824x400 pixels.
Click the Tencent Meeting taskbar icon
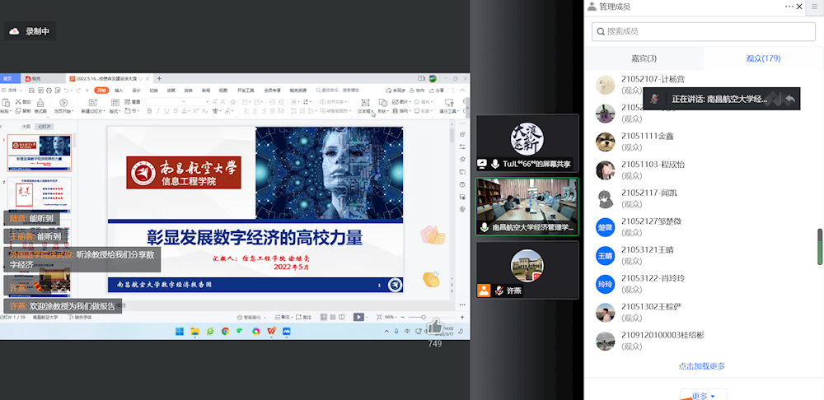click(287, 331)
